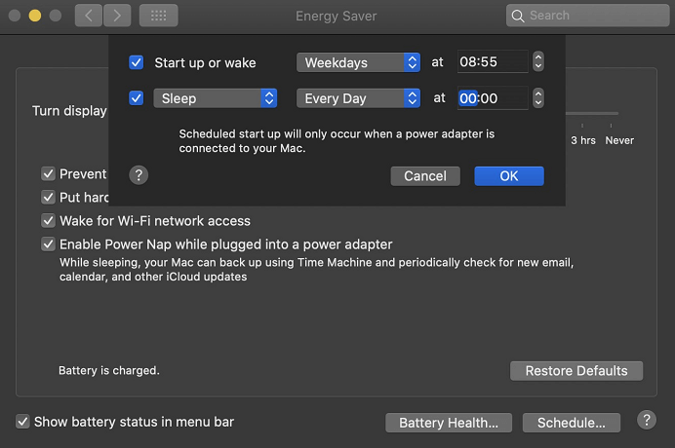Confirm schedule with OK button
This screenshot has width=675, height=448.
point(508,176)
